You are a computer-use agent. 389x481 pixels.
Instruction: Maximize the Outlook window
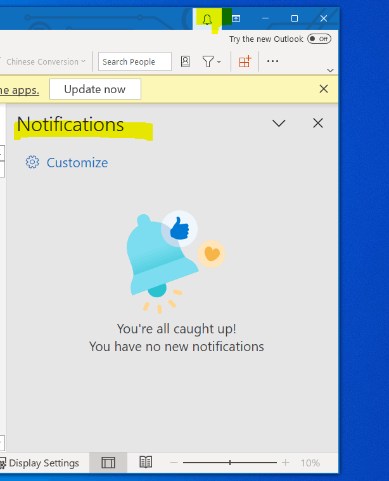click(x=295, y=18)
